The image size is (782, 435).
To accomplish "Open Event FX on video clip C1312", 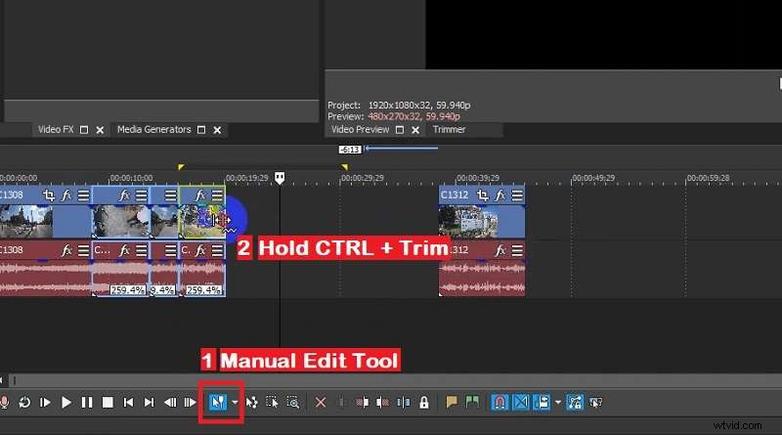I will [500, 196].
